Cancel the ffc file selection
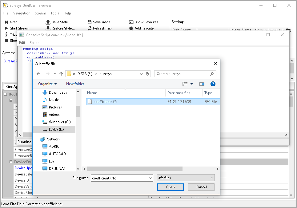 click(x=201, y=187)
